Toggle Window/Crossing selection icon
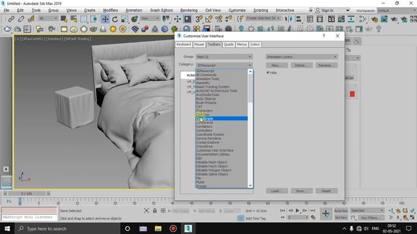 tap(93, 19)
